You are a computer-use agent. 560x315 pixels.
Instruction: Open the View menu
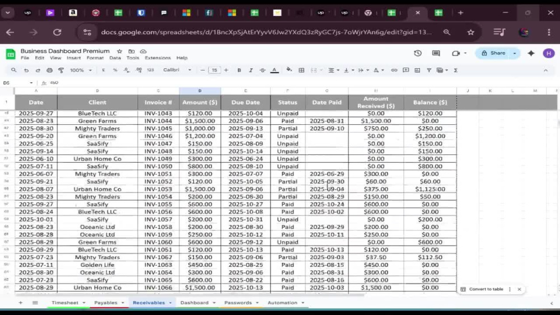coord(55,58)
